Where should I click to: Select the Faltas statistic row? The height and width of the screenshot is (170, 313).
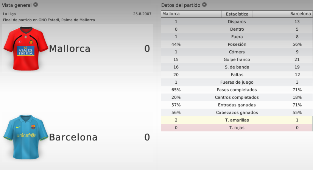237,75
